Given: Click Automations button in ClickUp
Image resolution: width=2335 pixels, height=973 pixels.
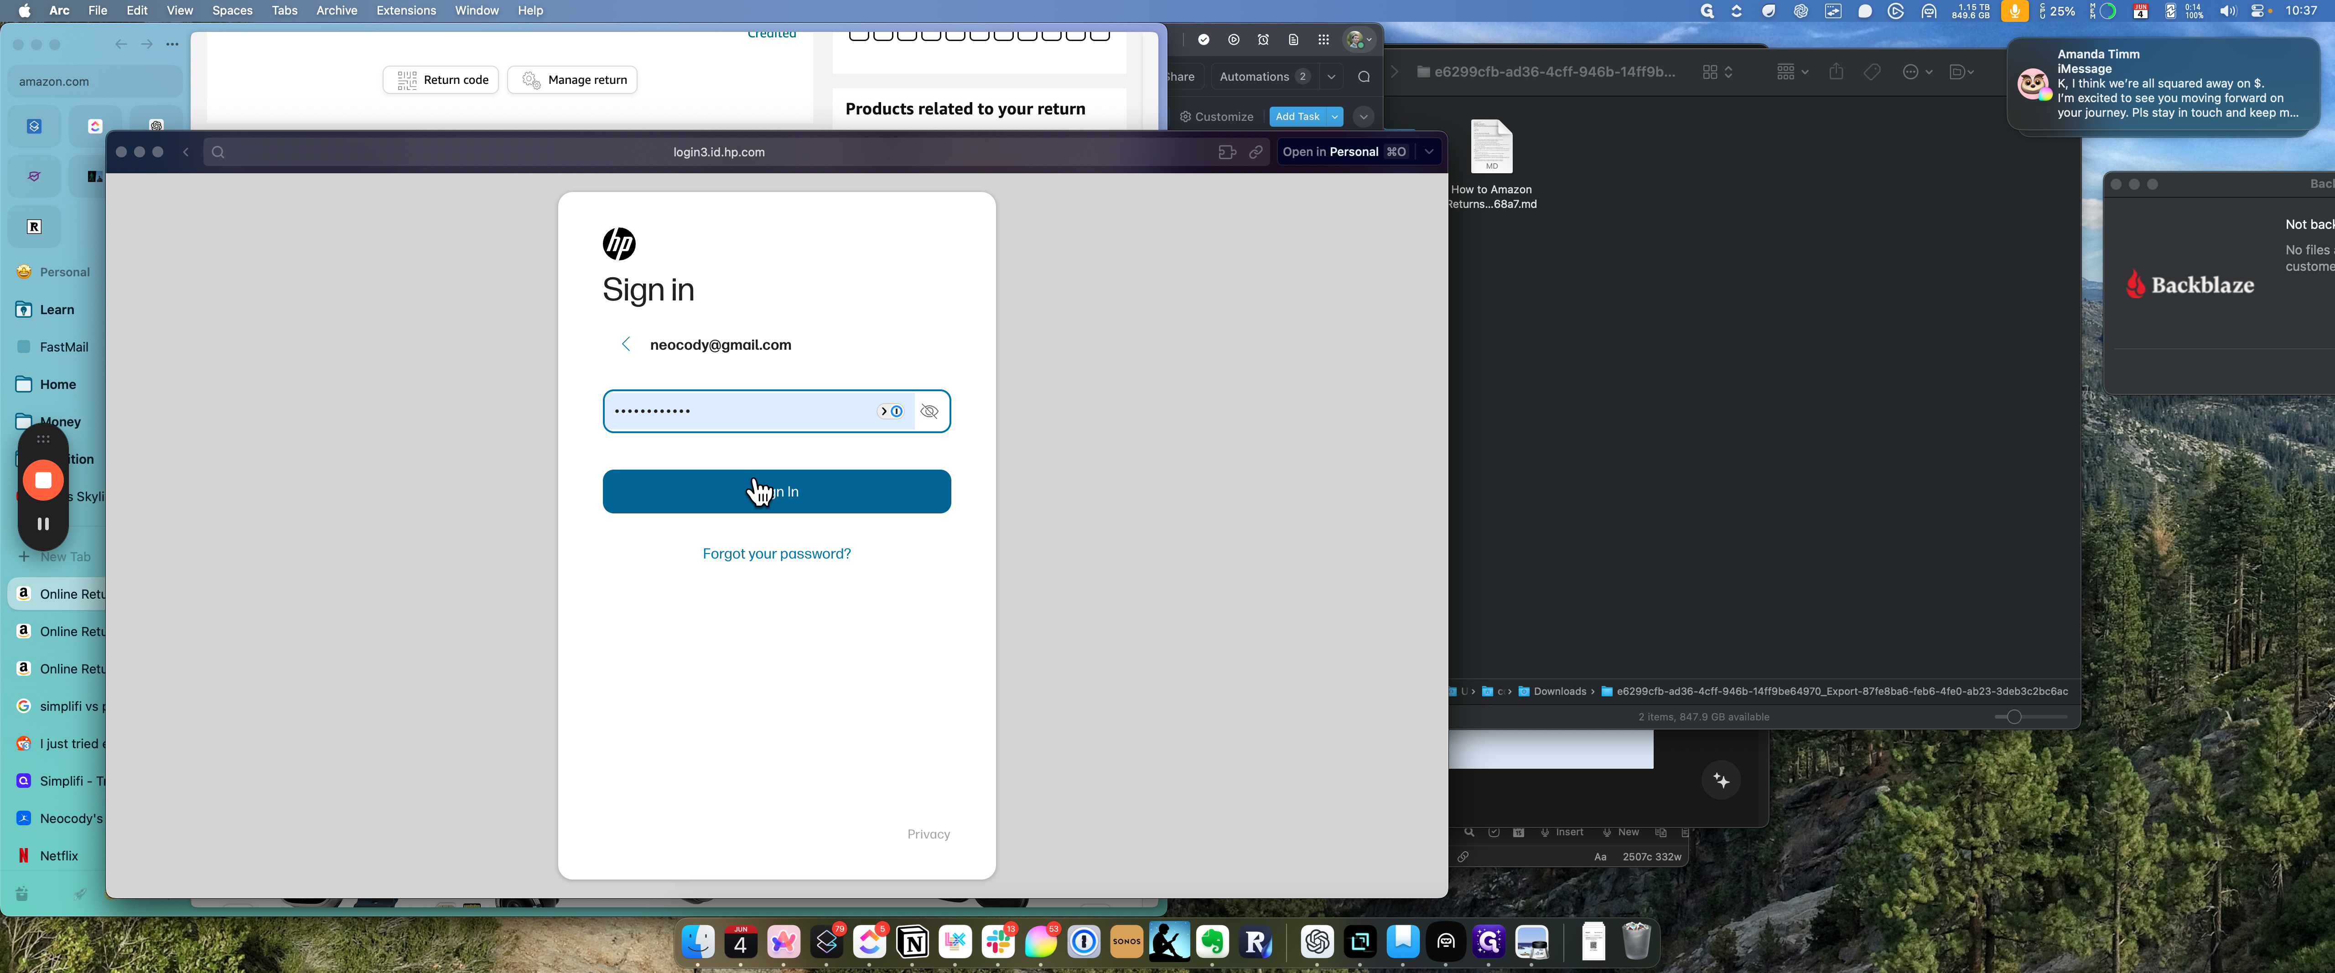Looking at the screenshot, I should pos(1264,77).
